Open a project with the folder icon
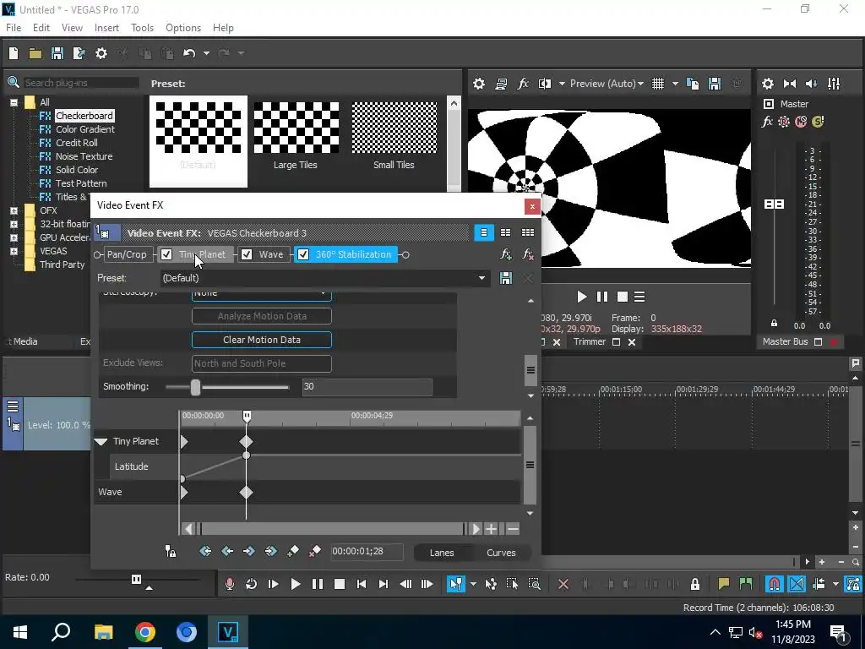This screenshot has width=865, height=649. tap(35, 53)
